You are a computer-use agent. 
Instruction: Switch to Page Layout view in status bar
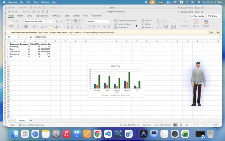tap(181, 125)
